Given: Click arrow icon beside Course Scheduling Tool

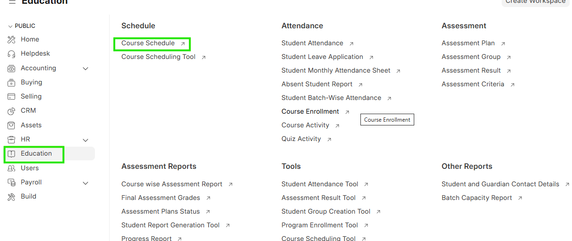Looking at the screenshot, I should (204, 58).
